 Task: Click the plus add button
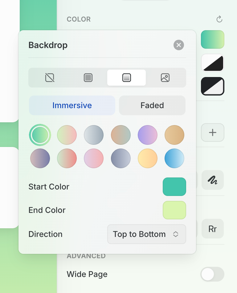(213, 132)
